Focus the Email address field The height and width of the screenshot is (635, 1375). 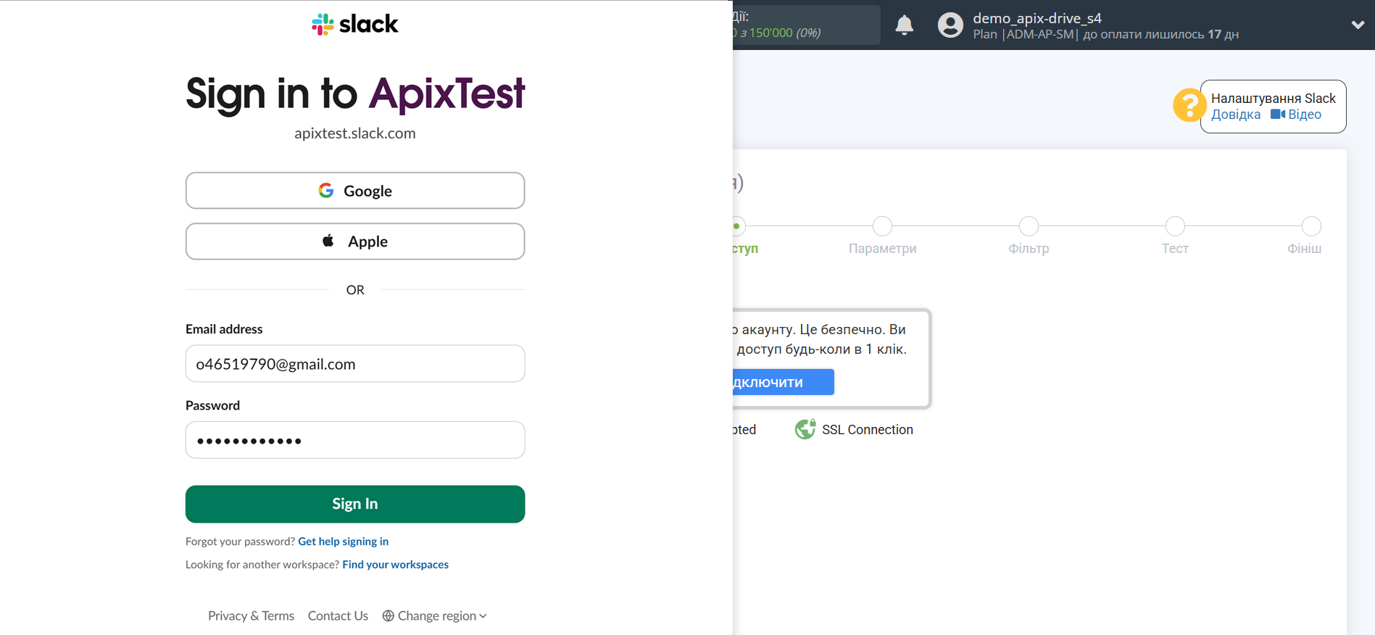coord(355,363)
